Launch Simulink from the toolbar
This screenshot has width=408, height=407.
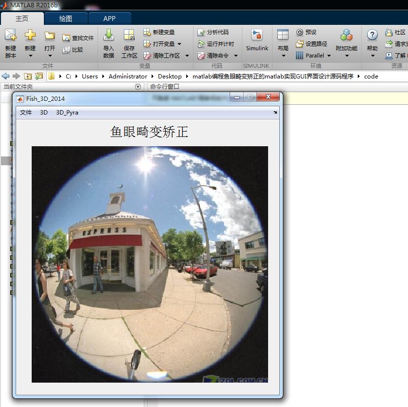[x=257, y=40]
